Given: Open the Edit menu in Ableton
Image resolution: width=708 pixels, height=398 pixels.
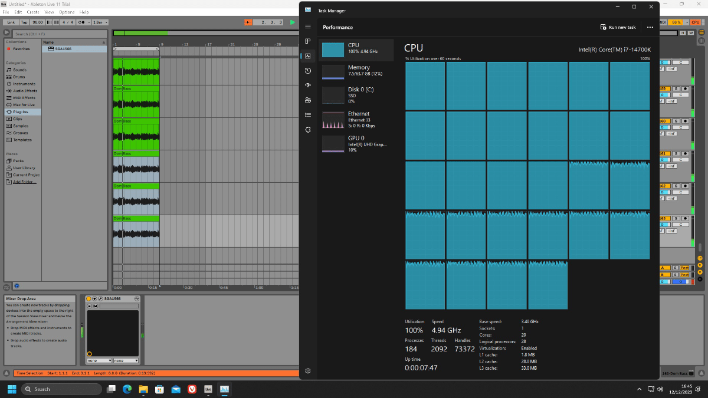Looking at the screenshot, I should pos(18,11).
